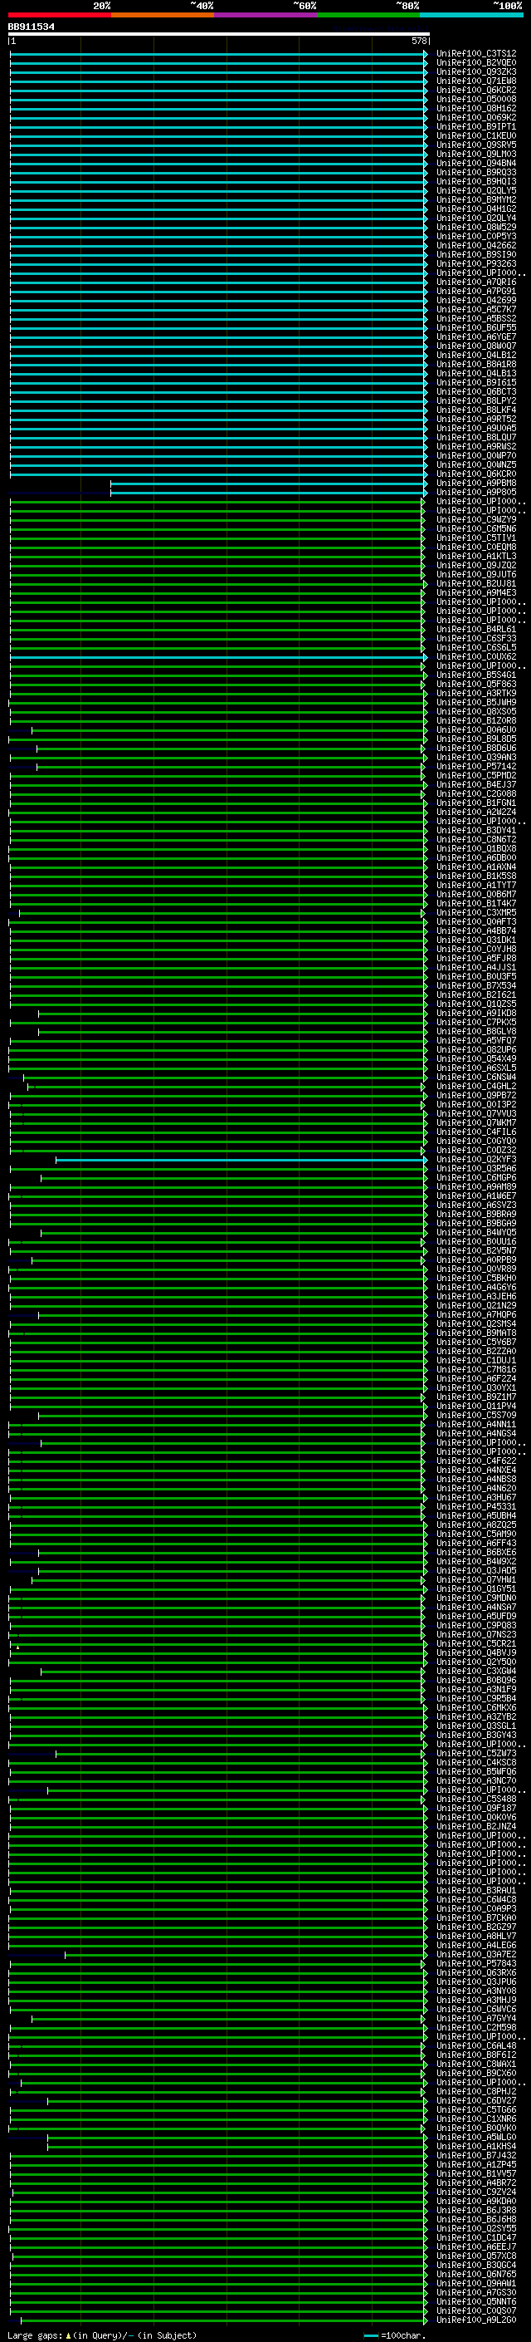Select alignment label UniRef100_B4RL61

475,629
